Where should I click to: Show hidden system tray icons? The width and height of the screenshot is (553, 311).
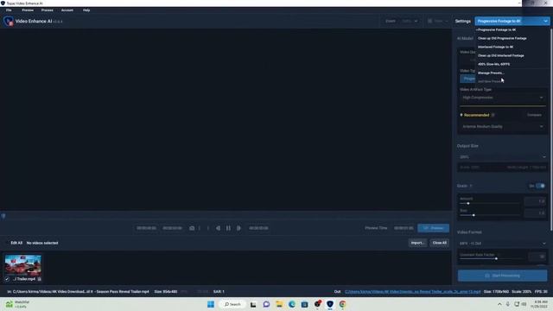coord(499,304)
